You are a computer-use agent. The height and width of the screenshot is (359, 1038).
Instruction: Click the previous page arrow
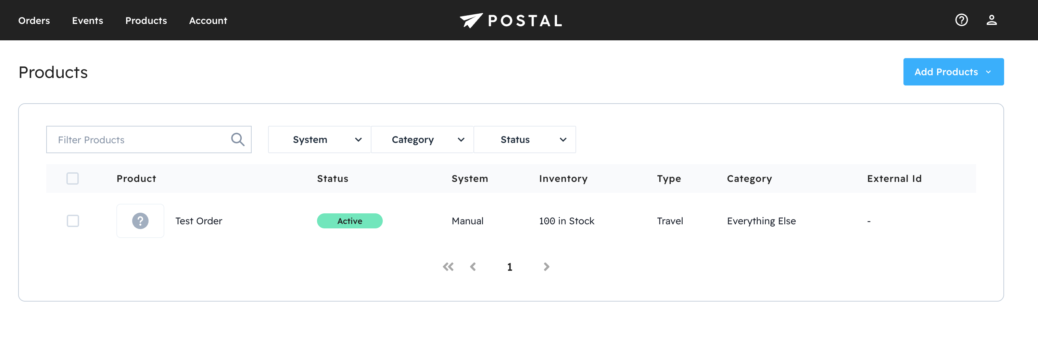(x=473, y=267)
